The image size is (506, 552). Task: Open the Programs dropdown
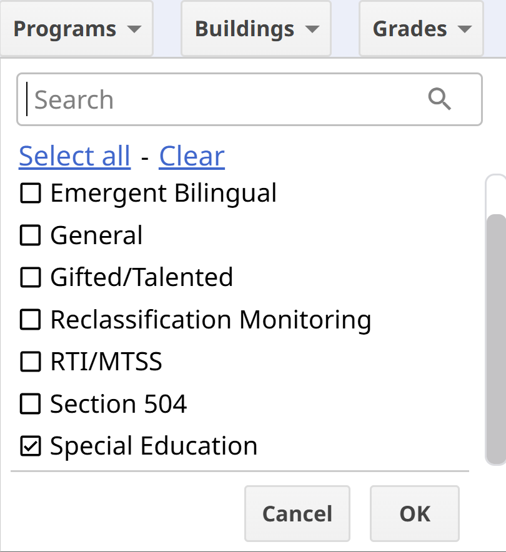coord(76,29)
